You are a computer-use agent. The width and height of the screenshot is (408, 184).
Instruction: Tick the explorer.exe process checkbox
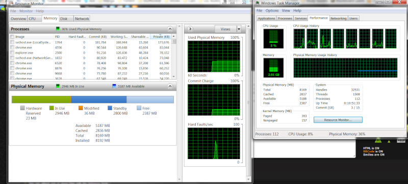click(x=12, y=52)
